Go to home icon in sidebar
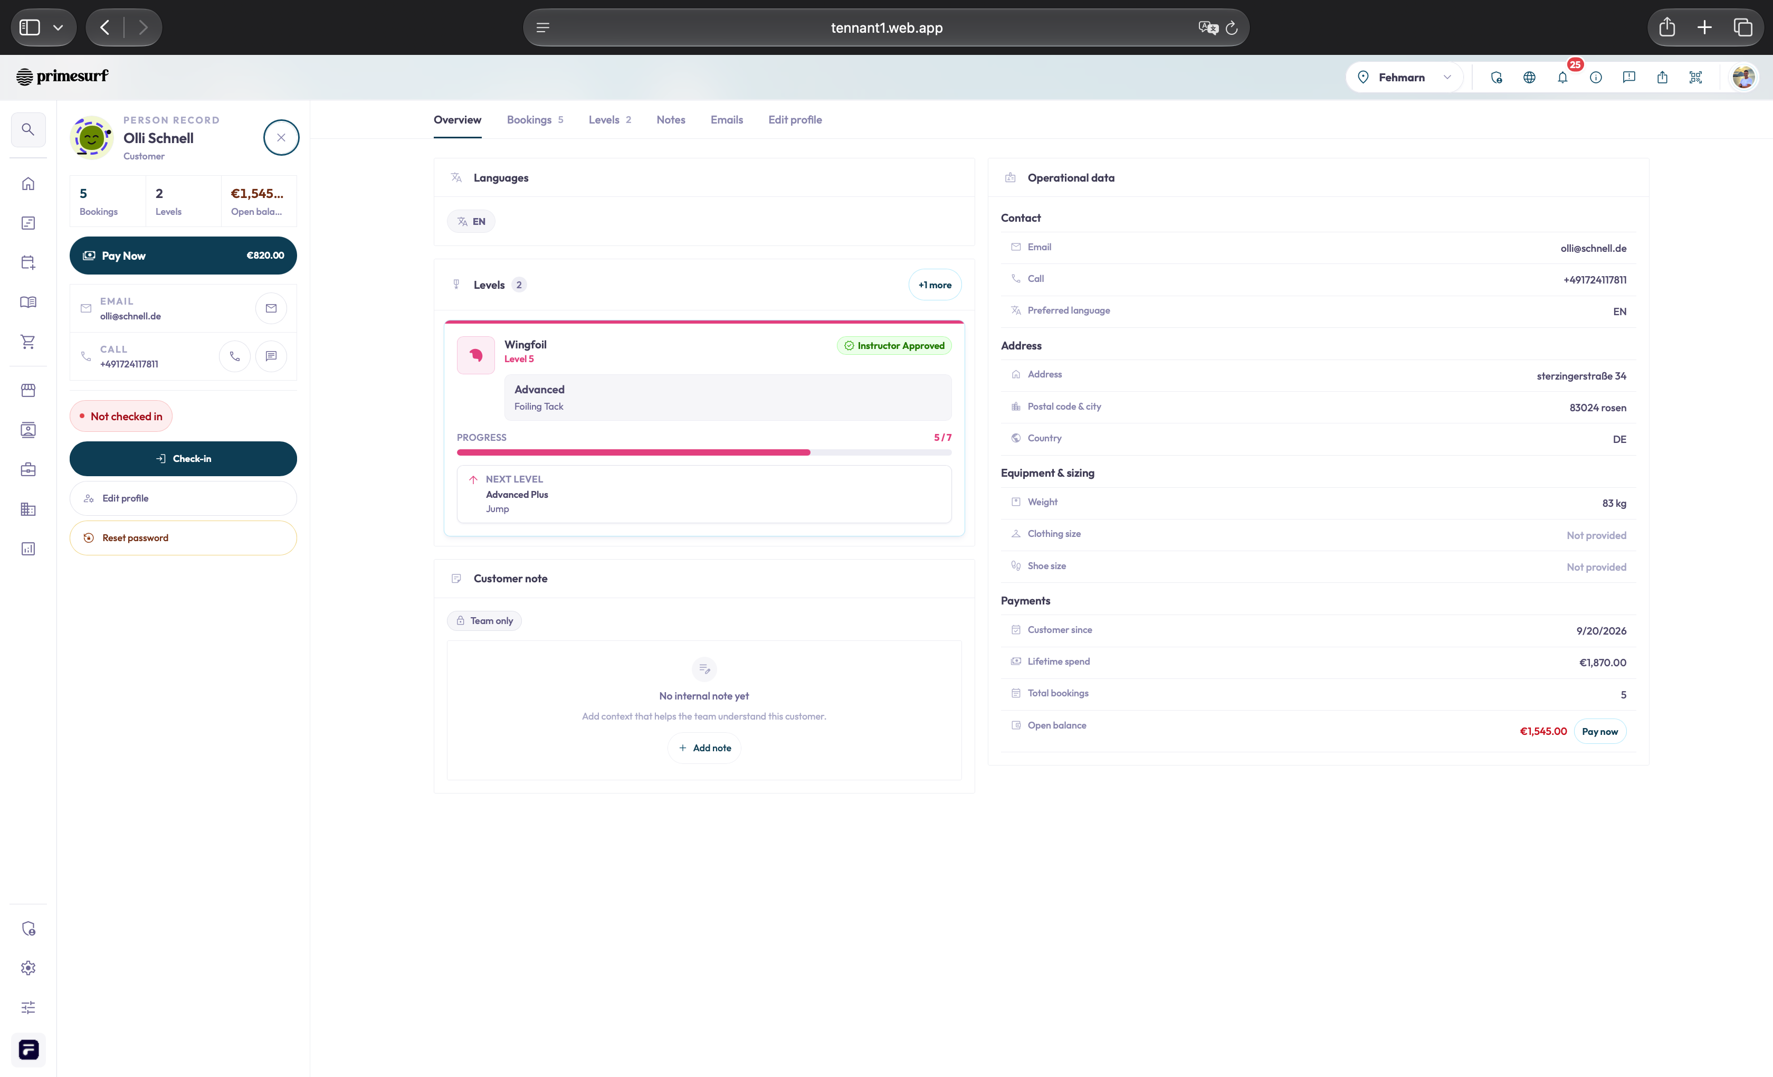The height and width of the screenshot is (1077, 1773). (28, 184)
